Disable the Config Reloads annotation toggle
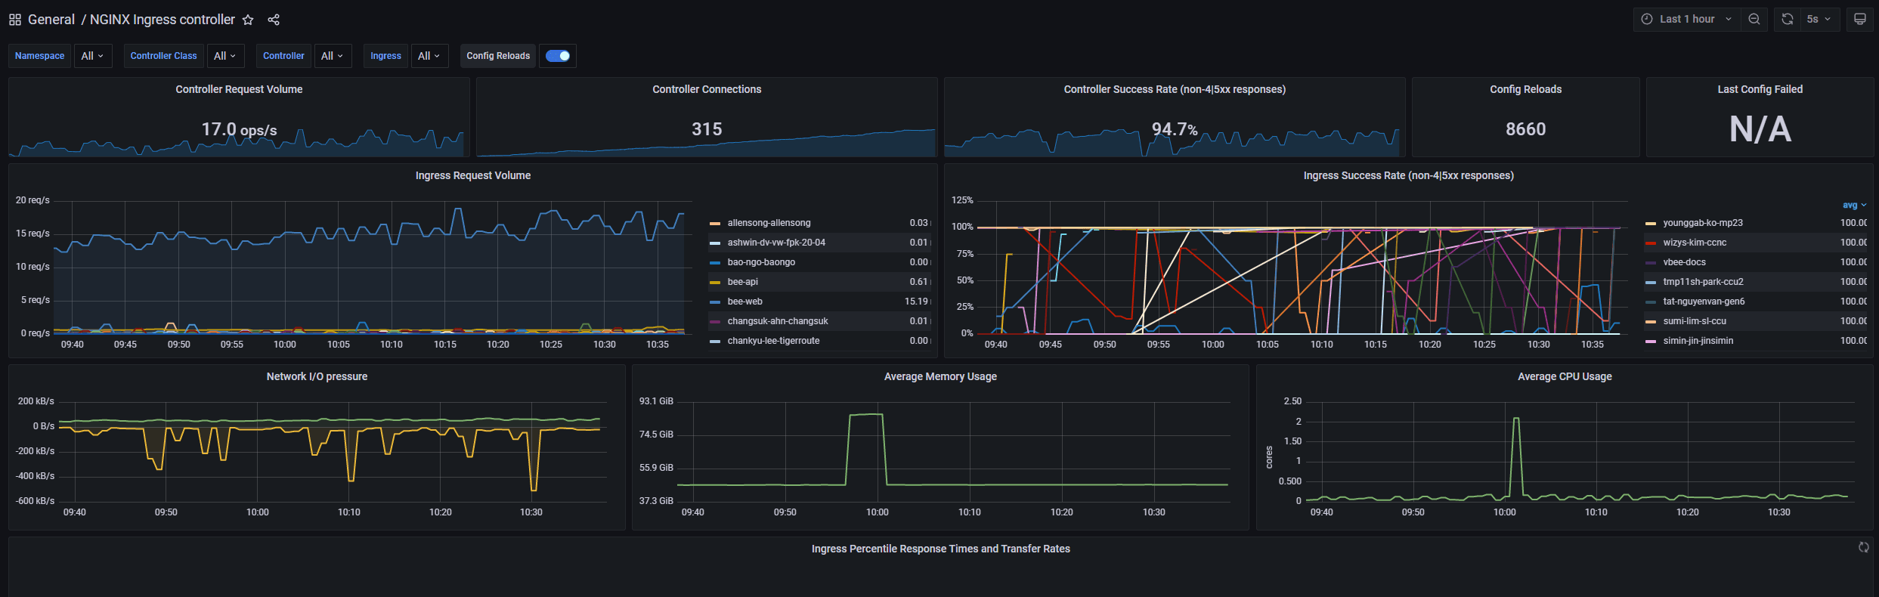 click(x=558, y=56)
